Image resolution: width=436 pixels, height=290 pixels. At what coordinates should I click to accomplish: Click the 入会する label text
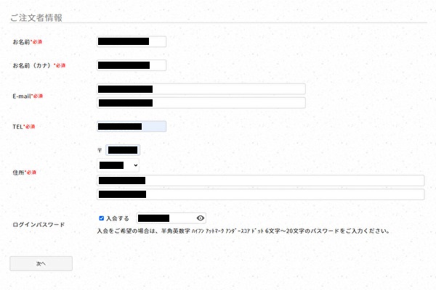coord(118,218)
